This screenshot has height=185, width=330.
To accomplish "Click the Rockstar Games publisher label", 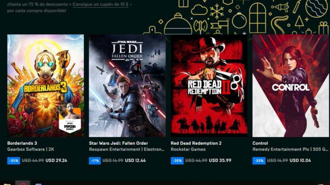I will coord(188,150).
